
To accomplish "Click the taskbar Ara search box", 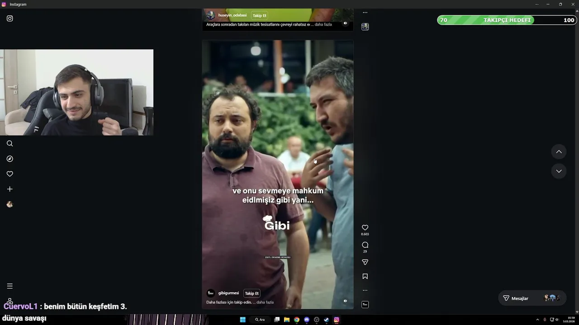I will [260, 320].
